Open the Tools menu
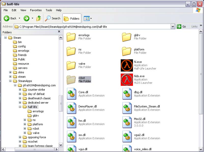This screenshot has height=152, width=204. (x=49, y=10)
